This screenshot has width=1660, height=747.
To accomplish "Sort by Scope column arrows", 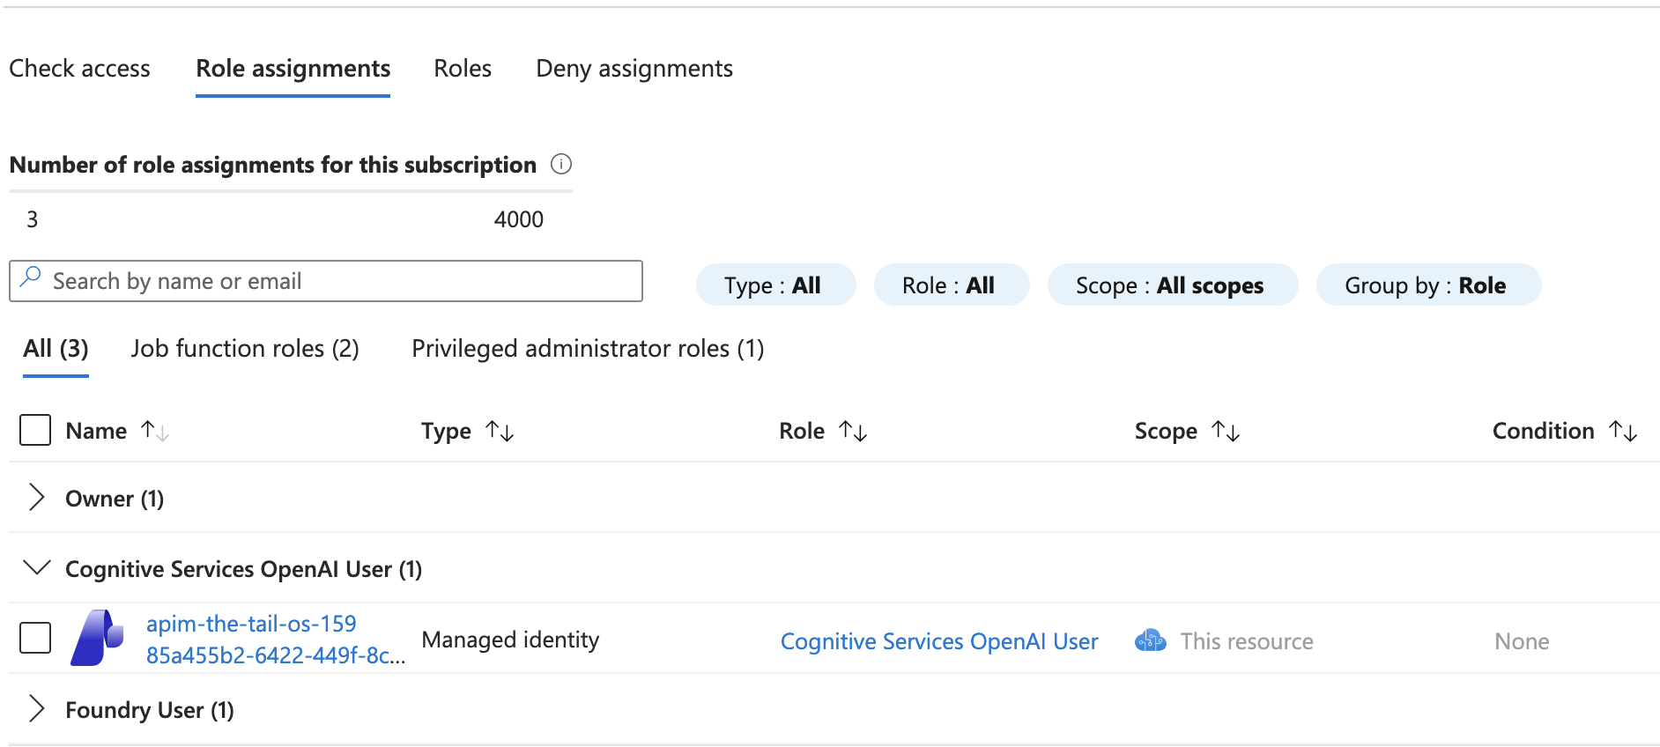I will 1226,431.
